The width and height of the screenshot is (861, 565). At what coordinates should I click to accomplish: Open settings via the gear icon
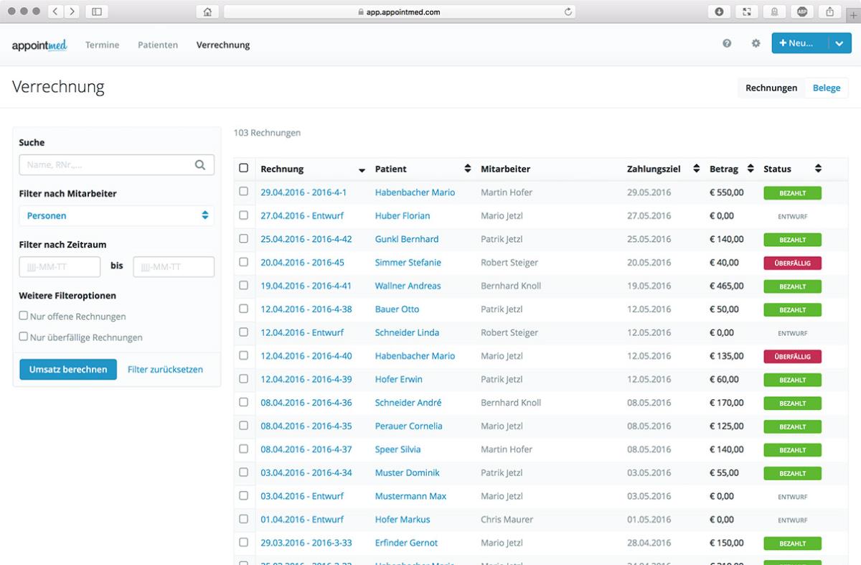(x=756, y=44)
